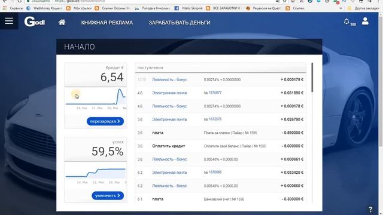Open the Погода в Николаеве bookmark
383x215 pixels.
(153, 8)
